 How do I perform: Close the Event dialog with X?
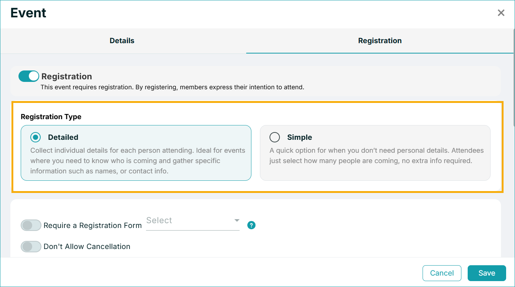[501, 13]
